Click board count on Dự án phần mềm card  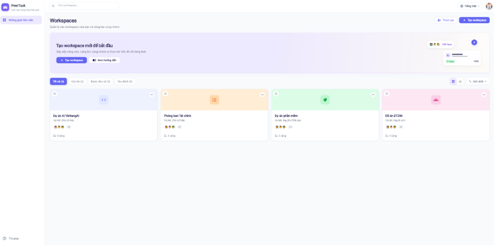click(x=280, y=136)
